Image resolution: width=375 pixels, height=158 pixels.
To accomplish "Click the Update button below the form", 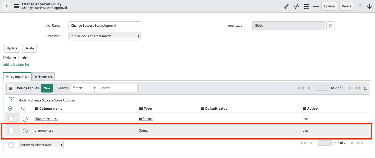I will 12,48.
